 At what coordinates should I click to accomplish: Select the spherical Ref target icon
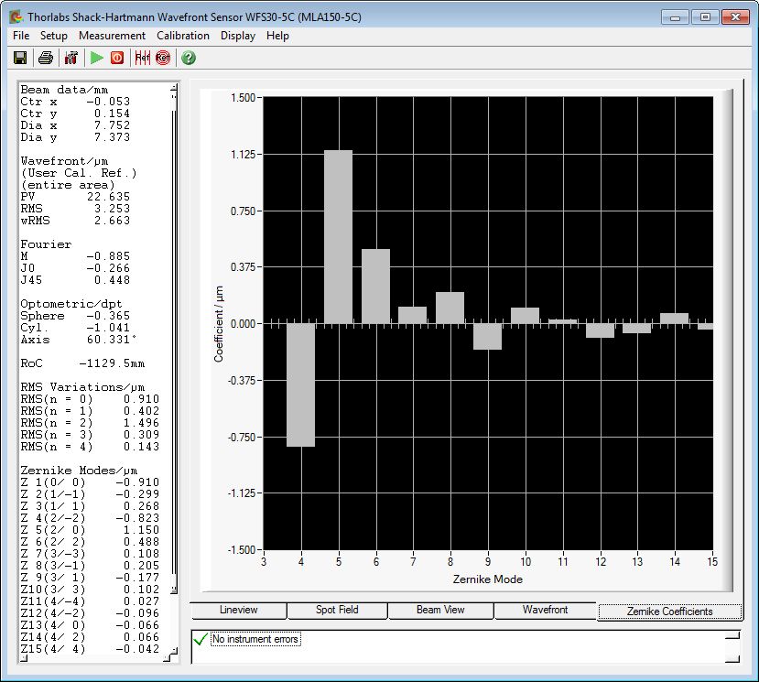[x=163, y=58]
